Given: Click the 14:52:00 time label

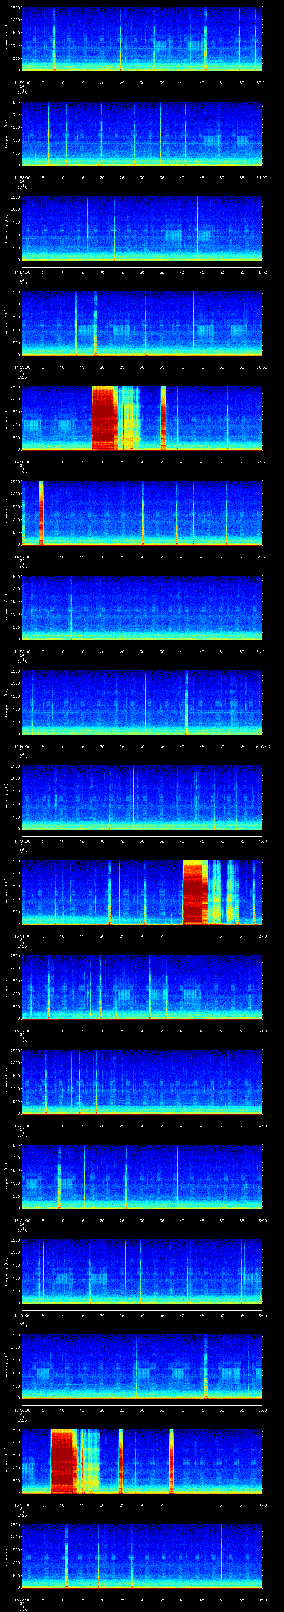Looking at the screenshot, I should (x=22, y=82).
